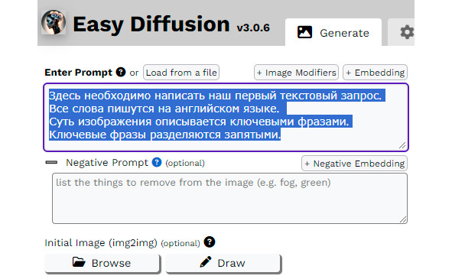Click inside the prompt text area
The image size is (452, 279).
226,117
